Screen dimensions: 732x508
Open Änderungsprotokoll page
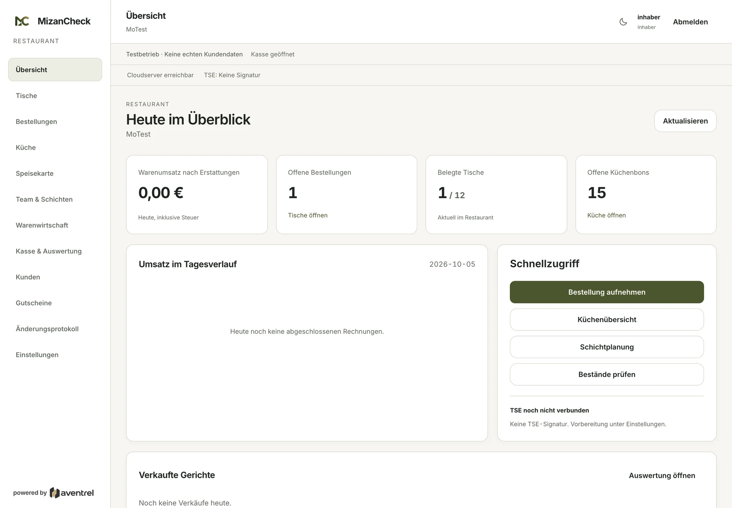tap(55, 329)
